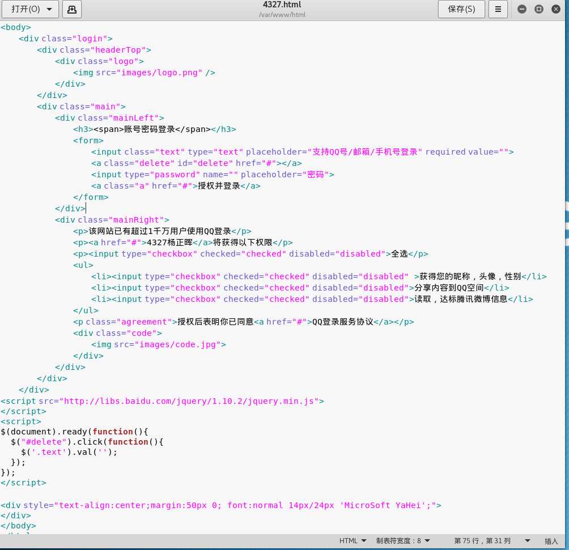
Task: Close the gedit window
Action: (555, 9)
